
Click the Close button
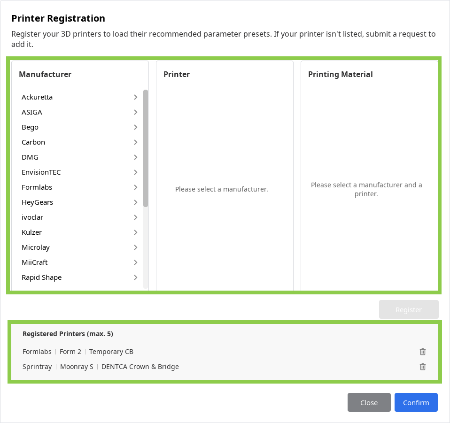tap(369, 402)
